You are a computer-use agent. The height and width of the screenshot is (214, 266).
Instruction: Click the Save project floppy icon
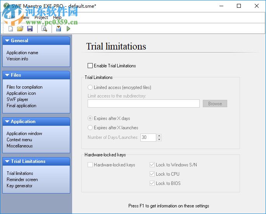point(30,29)
